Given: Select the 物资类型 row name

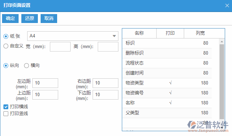Looking at the screenshot, I should [x=135, y=83].
